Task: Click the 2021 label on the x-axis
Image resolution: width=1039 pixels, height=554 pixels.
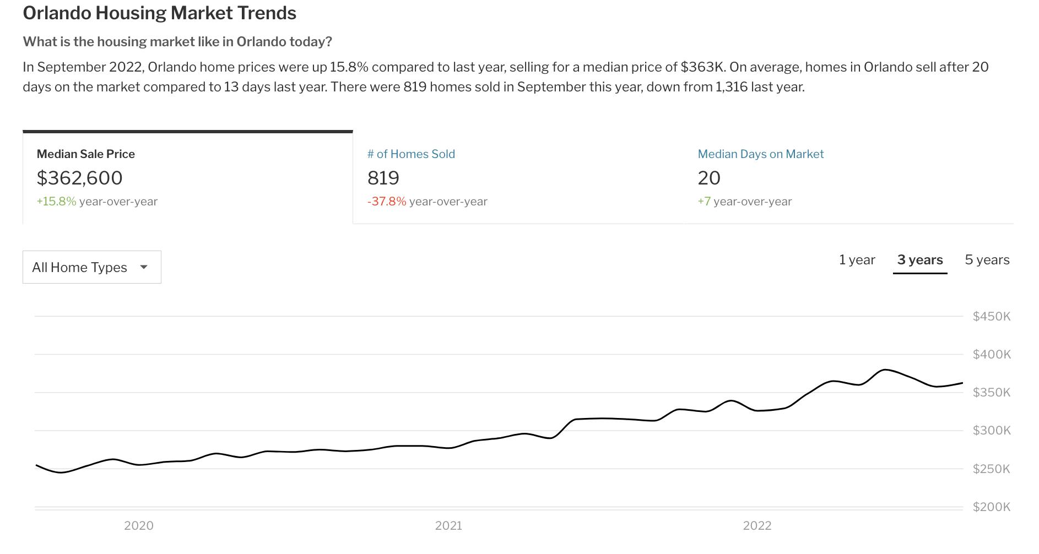Action: [448, 525]
